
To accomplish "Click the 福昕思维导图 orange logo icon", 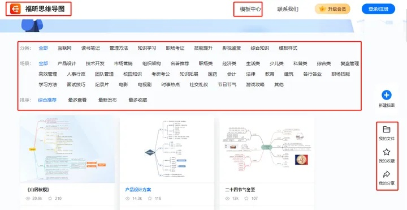I will point(15,9).
